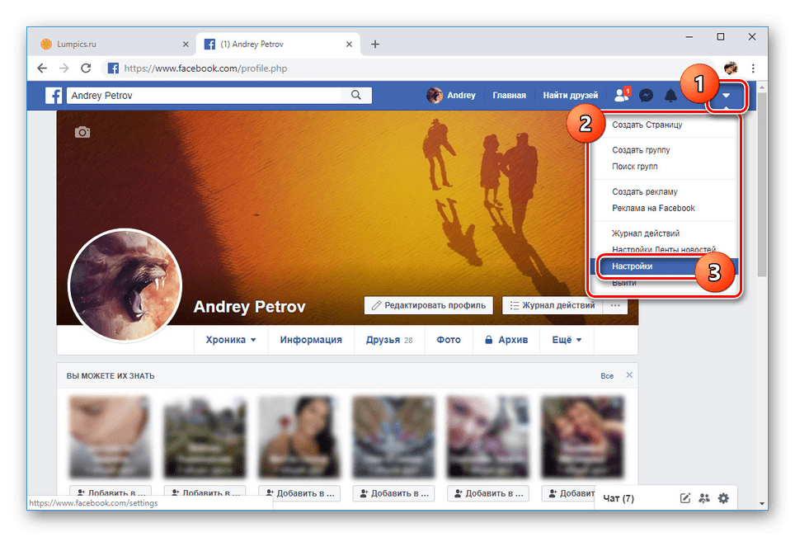Open the notifications bell icon
The image size is (795, 537).
(x=670, y=96)
